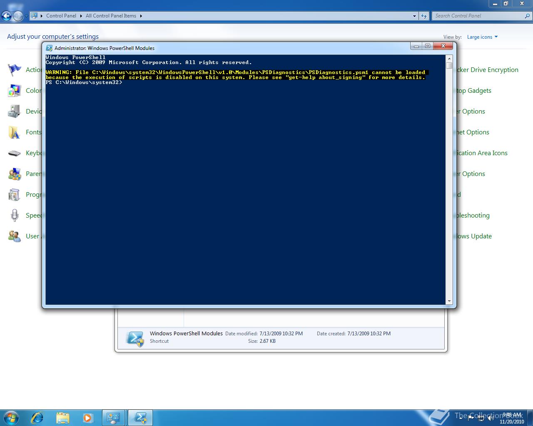
Task: Open BitLocker Drive Encryption link
Action: coord(487,69)
